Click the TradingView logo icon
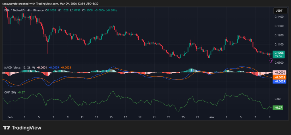The width and height of the screenshot is (291, 135). 6,128
